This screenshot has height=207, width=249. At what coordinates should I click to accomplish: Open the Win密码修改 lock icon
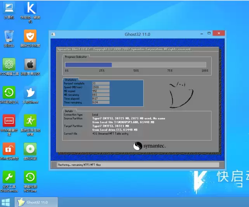(x=9, y=151)
